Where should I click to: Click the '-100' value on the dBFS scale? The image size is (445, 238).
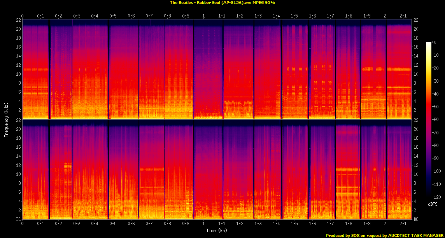tap(435, 171)
